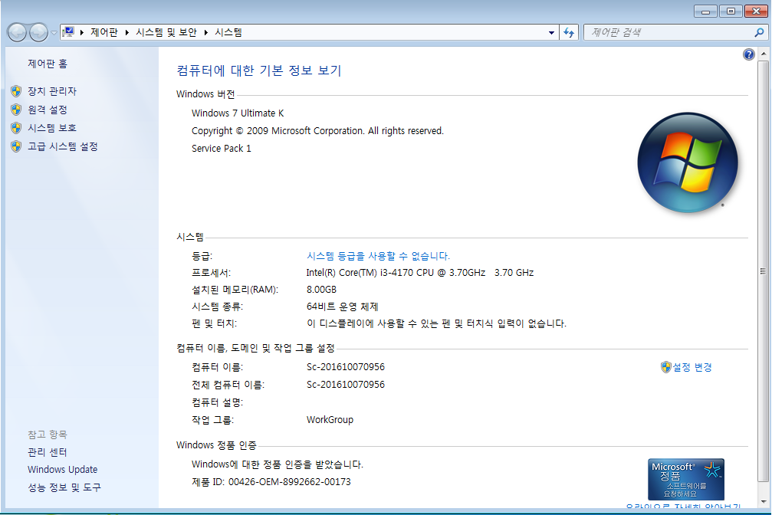Click the Back navigation arrow button
This screenshot has height=515, width=772.
[x=17, y=33]
